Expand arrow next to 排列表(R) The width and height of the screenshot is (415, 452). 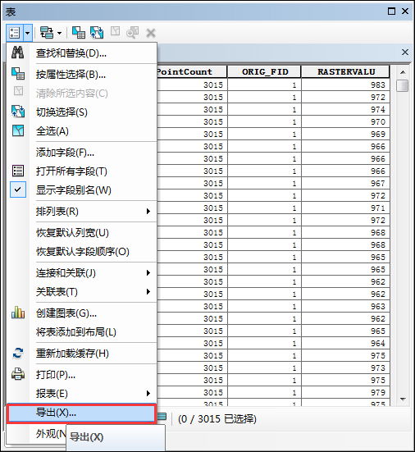pos(148,212)
